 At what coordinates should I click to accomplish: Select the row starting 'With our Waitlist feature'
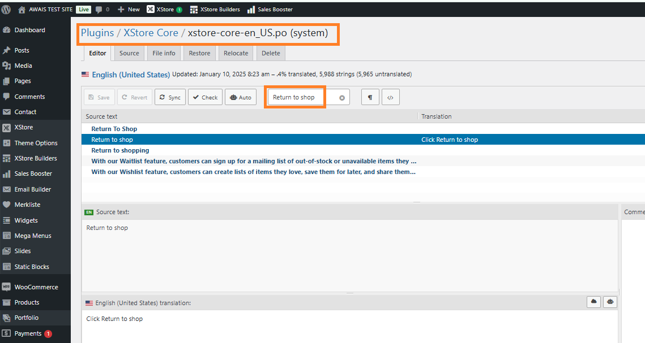point(363,161)
